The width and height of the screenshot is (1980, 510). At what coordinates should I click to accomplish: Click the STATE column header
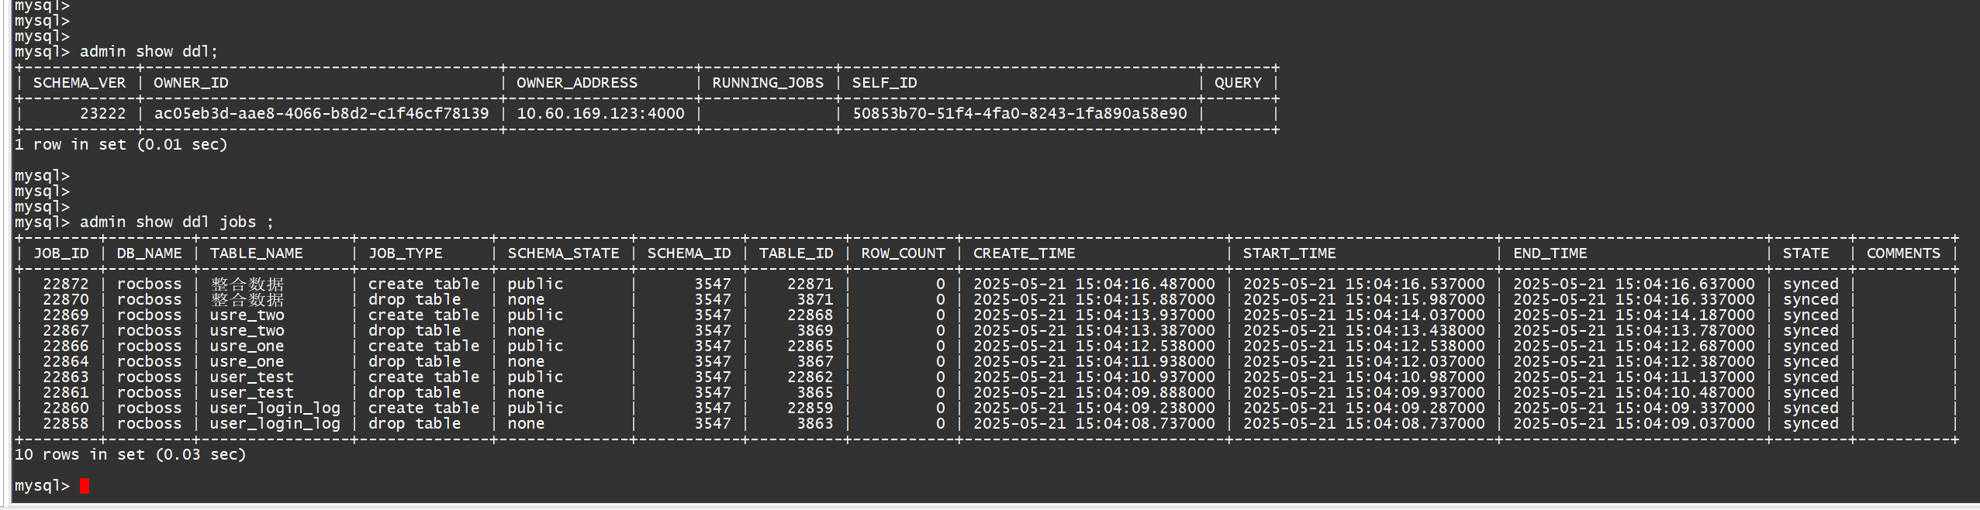tap(1805, 253)
